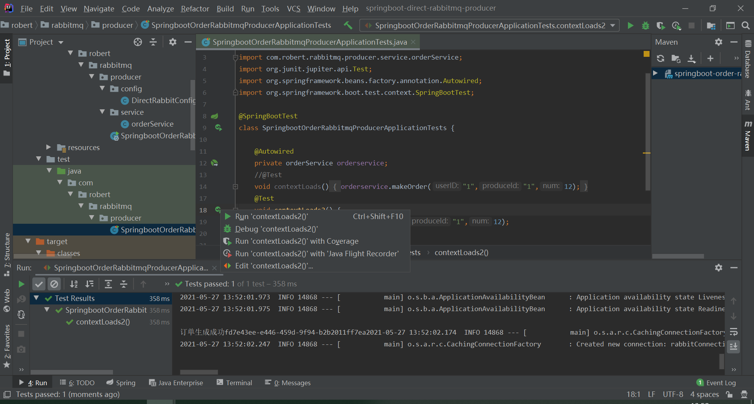The height and width of the screenshot is (404, 754).
Task: Hide the Project panel with minus icon
Action: (188, 42)
